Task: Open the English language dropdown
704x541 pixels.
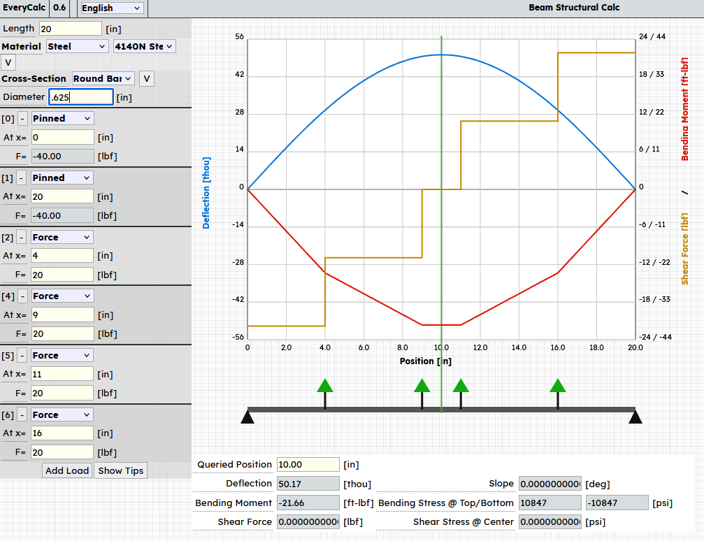Action: 112,8
